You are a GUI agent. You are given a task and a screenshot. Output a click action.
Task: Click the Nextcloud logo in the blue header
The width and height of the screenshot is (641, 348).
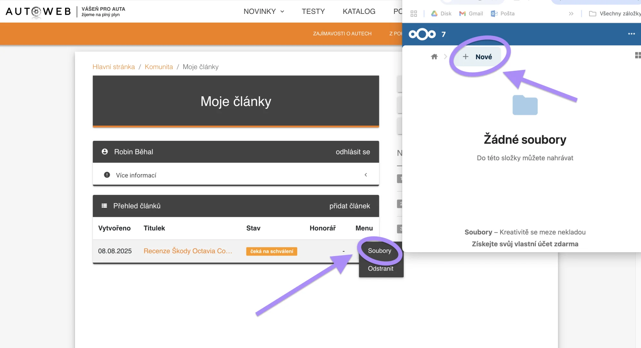click(422, 34)
